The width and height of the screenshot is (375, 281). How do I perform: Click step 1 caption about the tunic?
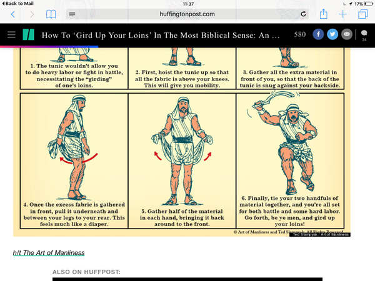tap(74, 76)
